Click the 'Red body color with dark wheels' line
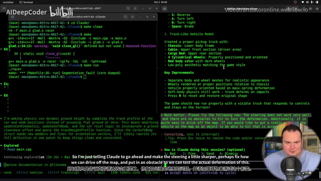 tap(196, 61)
